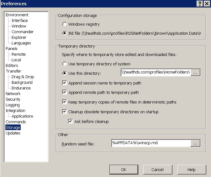Choose Use temporary directory of system

65,64
